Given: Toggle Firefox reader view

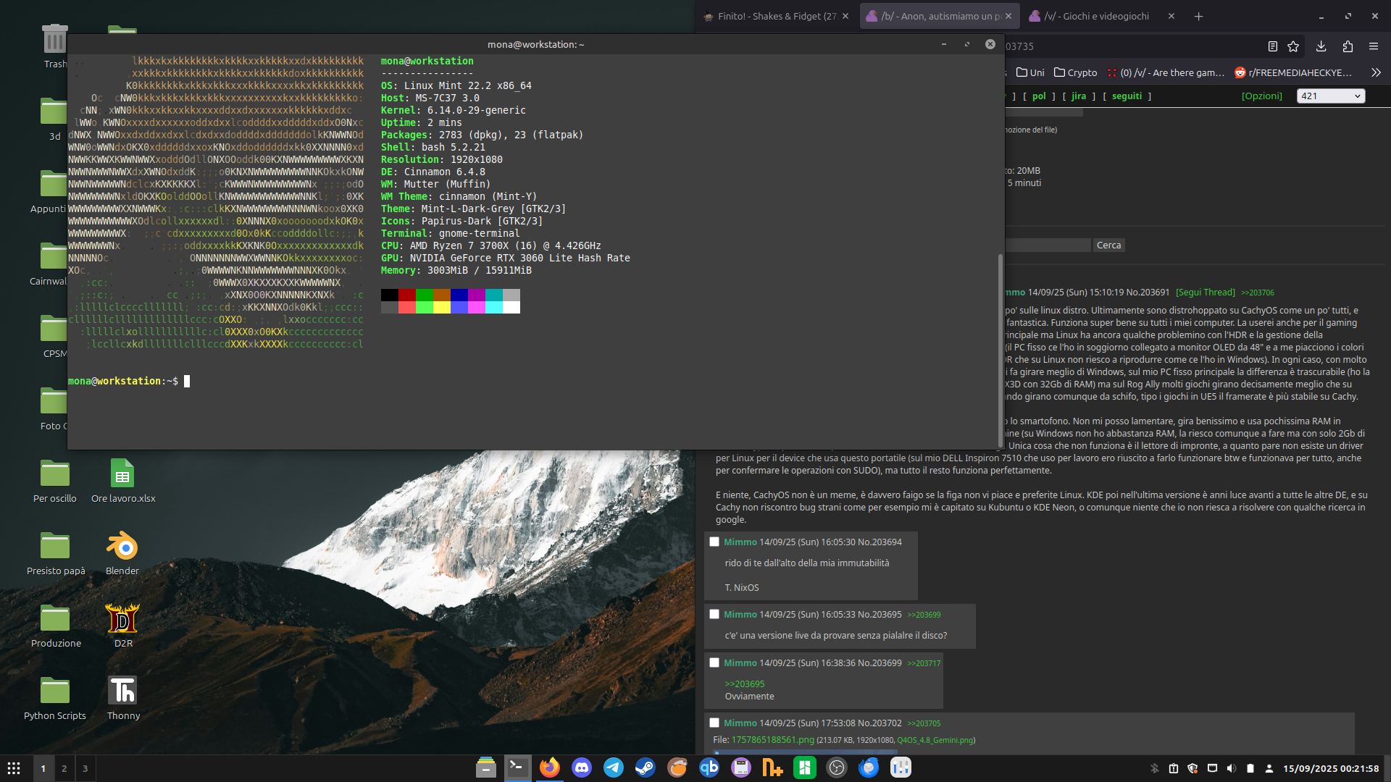Looking at the screenshot, I should tap(1272, 46).
